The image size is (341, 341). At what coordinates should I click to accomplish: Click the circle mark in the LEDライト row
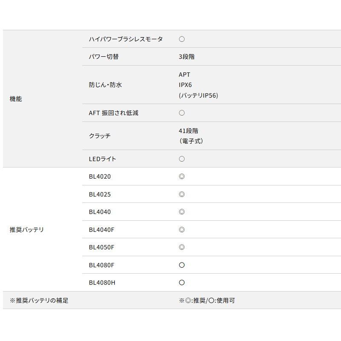click(x=182, y=159)
